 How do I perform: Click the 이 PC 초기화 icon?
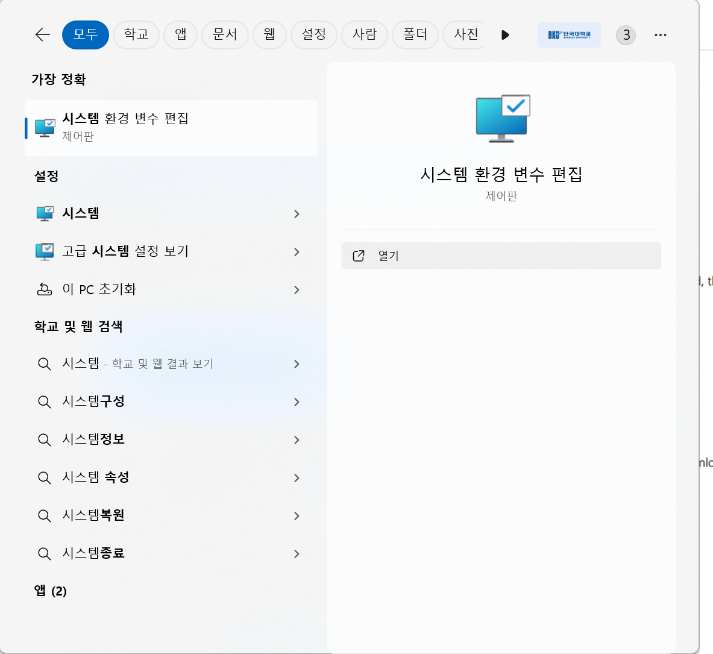click(x=44, y=289)
